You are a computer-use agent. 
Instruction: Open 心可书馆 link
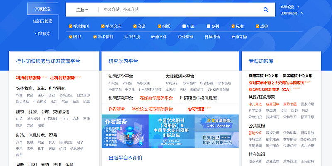[196, 109]
